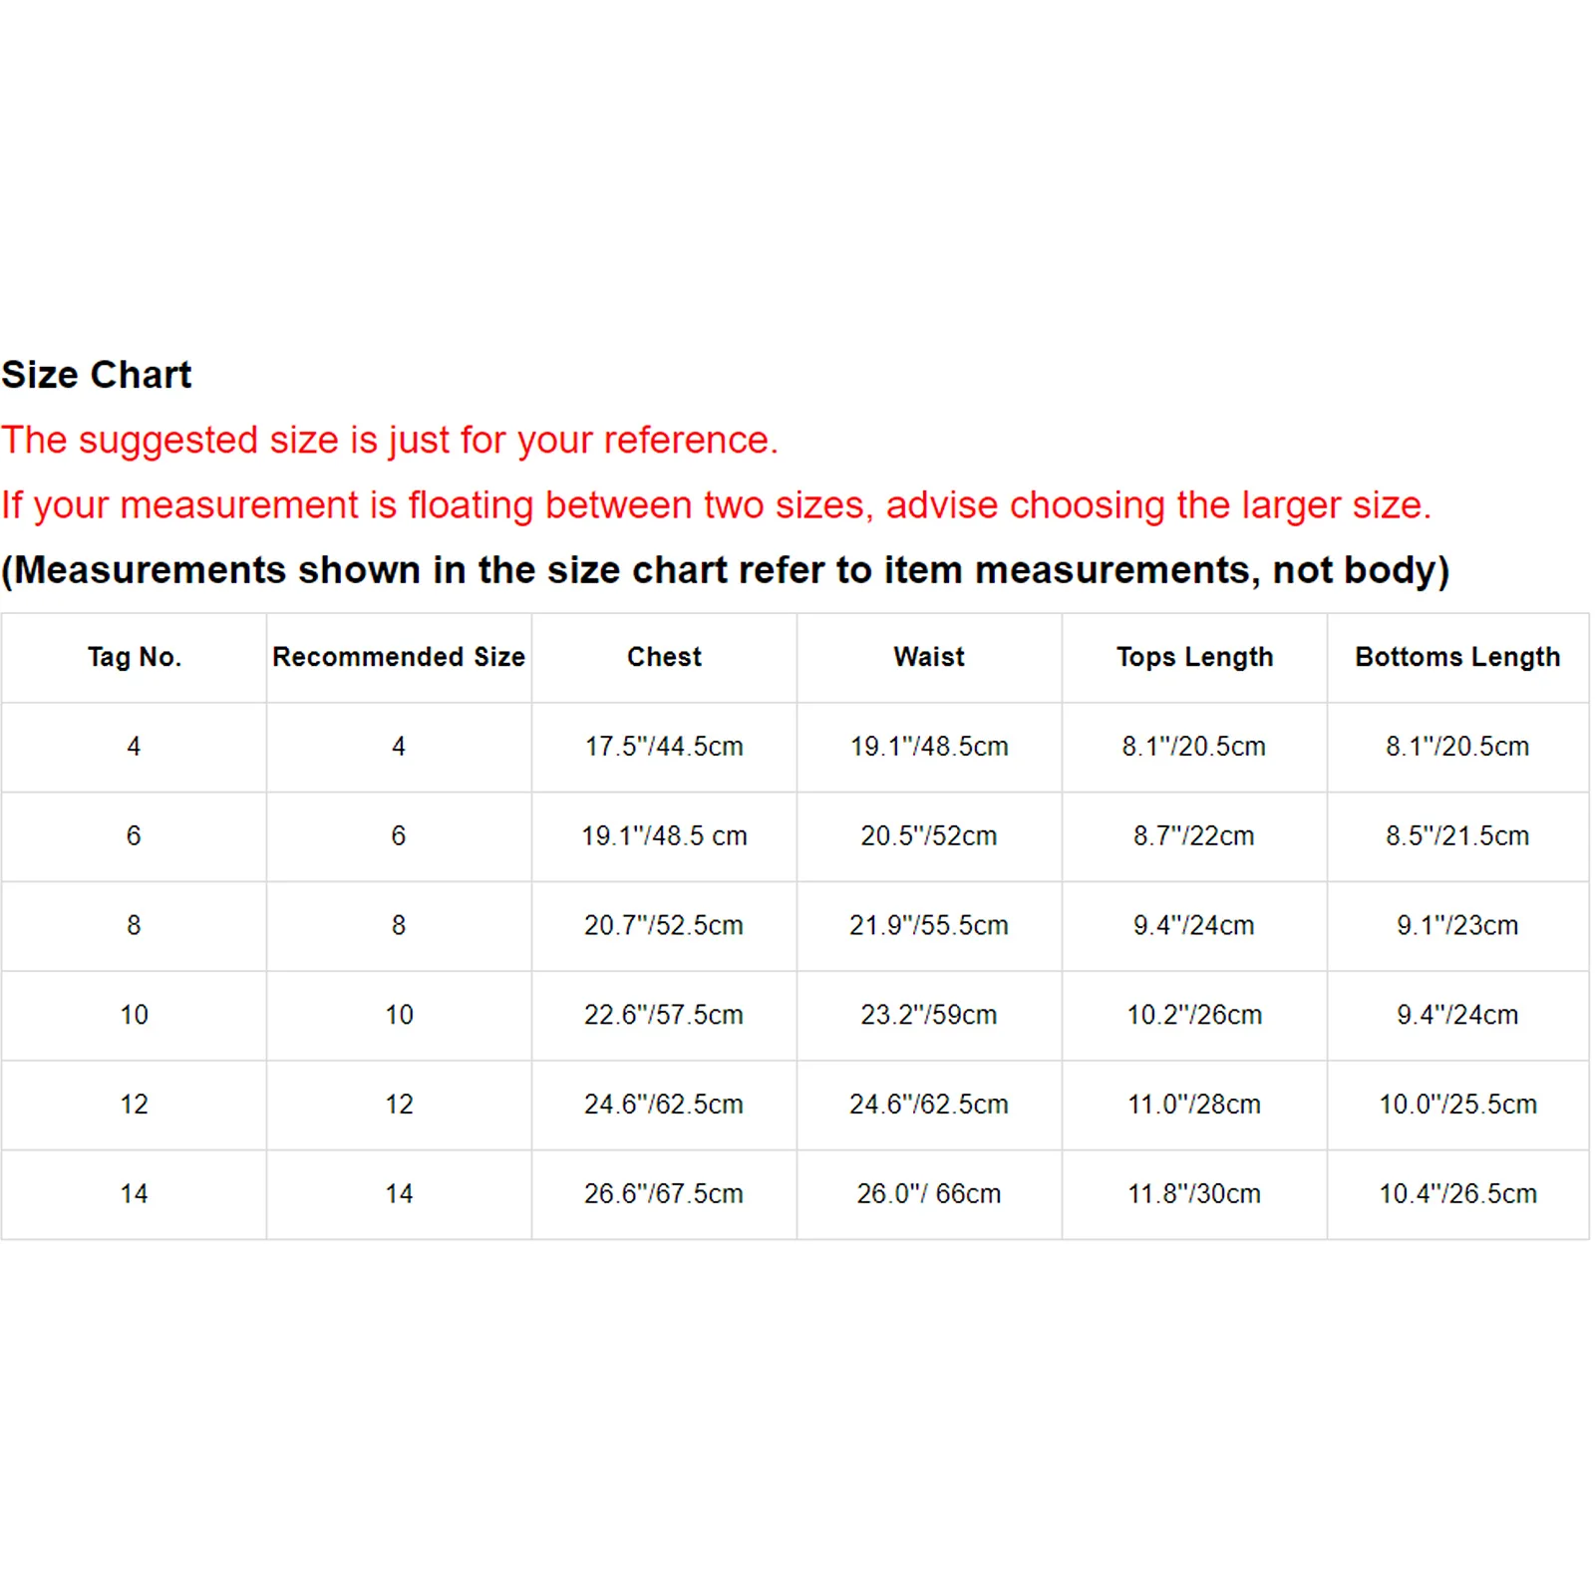Select chest value 17.5"/44.5cm cell
This screenshot has width=1595, height=1595.
[664, 747]
